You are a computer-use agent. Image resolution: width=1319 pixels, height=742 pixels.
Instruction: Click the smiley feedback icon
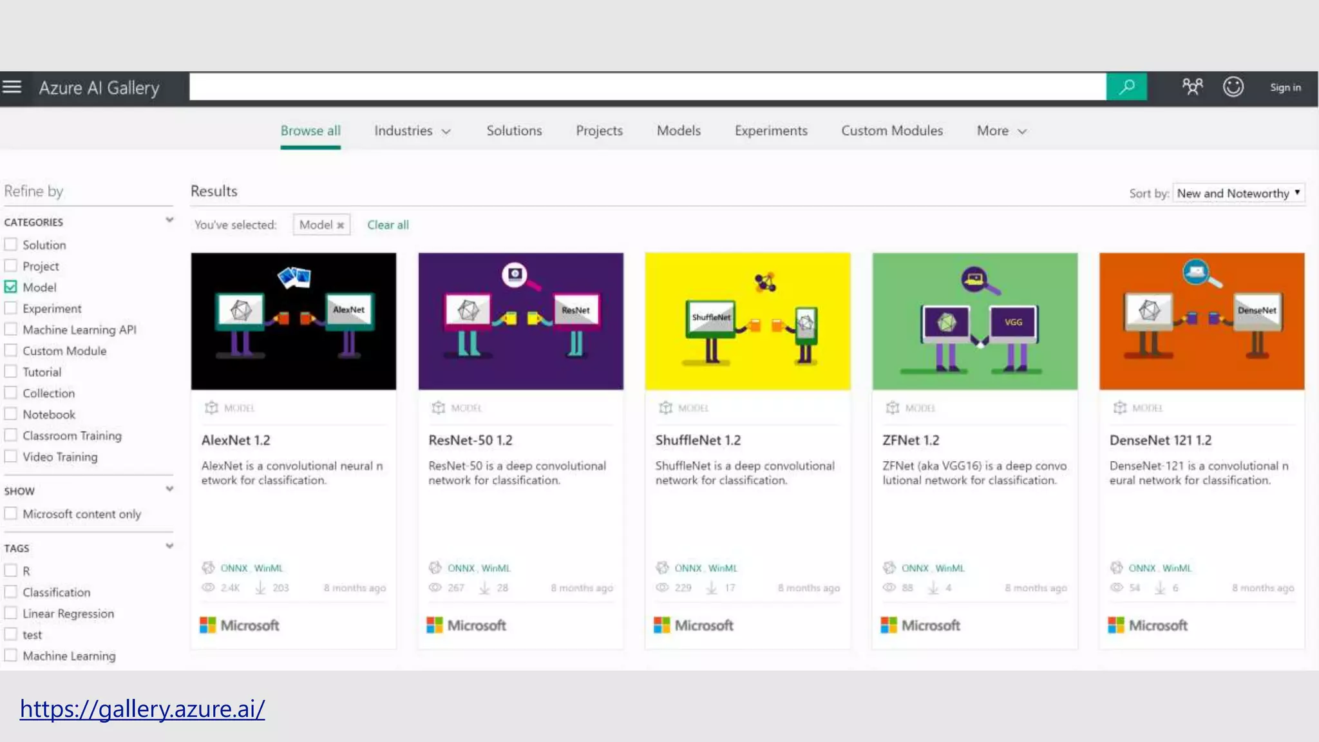[1233, 87]
